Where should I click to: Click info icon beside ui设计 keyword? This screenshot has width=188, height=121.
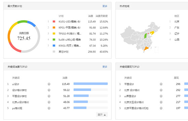(49, 84)
